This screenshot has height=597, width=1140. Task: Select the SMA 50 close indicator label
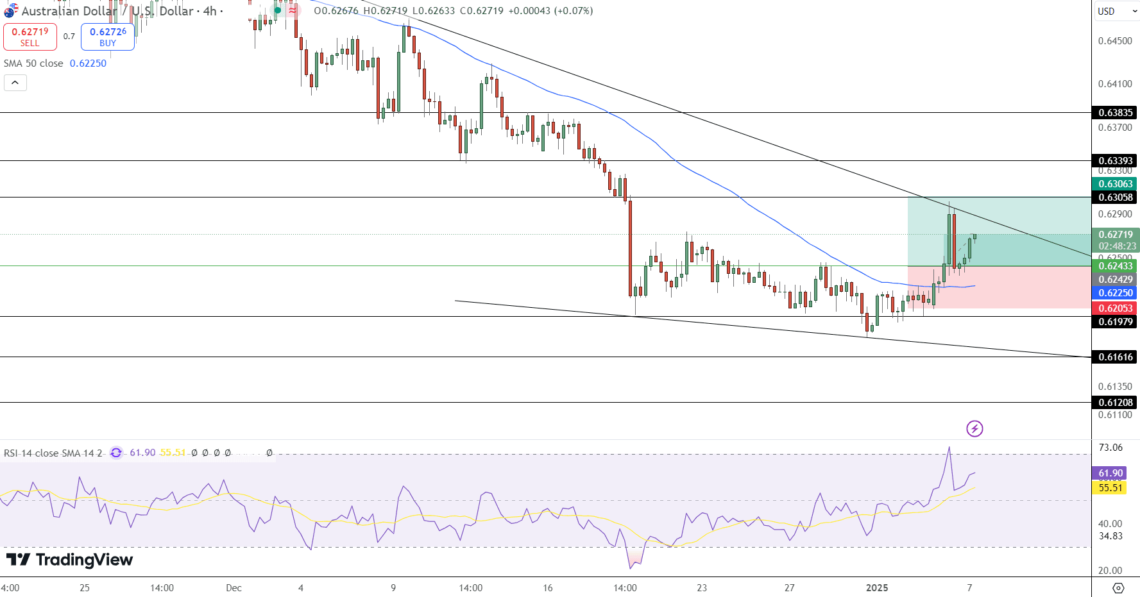tap(33, 63)
